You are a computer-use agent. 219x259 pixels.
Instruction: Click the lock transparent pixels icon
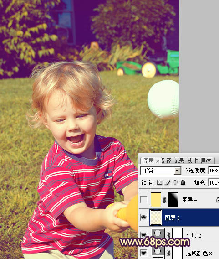pyautogui.click(x=159, y=182)
